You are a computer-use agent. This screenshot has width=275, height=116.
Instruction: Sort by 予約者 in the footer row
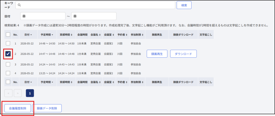click(x=122, y=82)
